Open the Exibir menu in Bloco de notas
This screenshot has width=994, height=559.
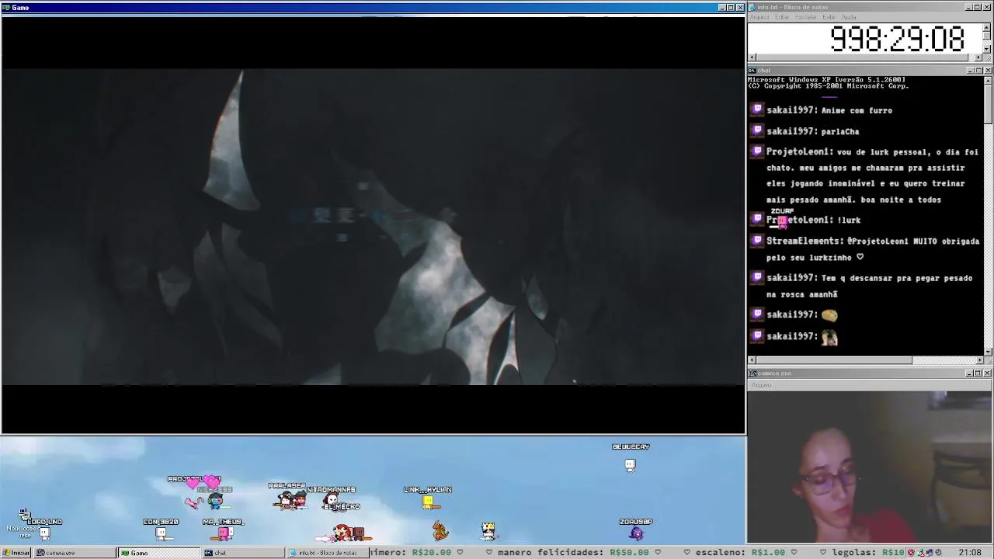click(829, 17)
